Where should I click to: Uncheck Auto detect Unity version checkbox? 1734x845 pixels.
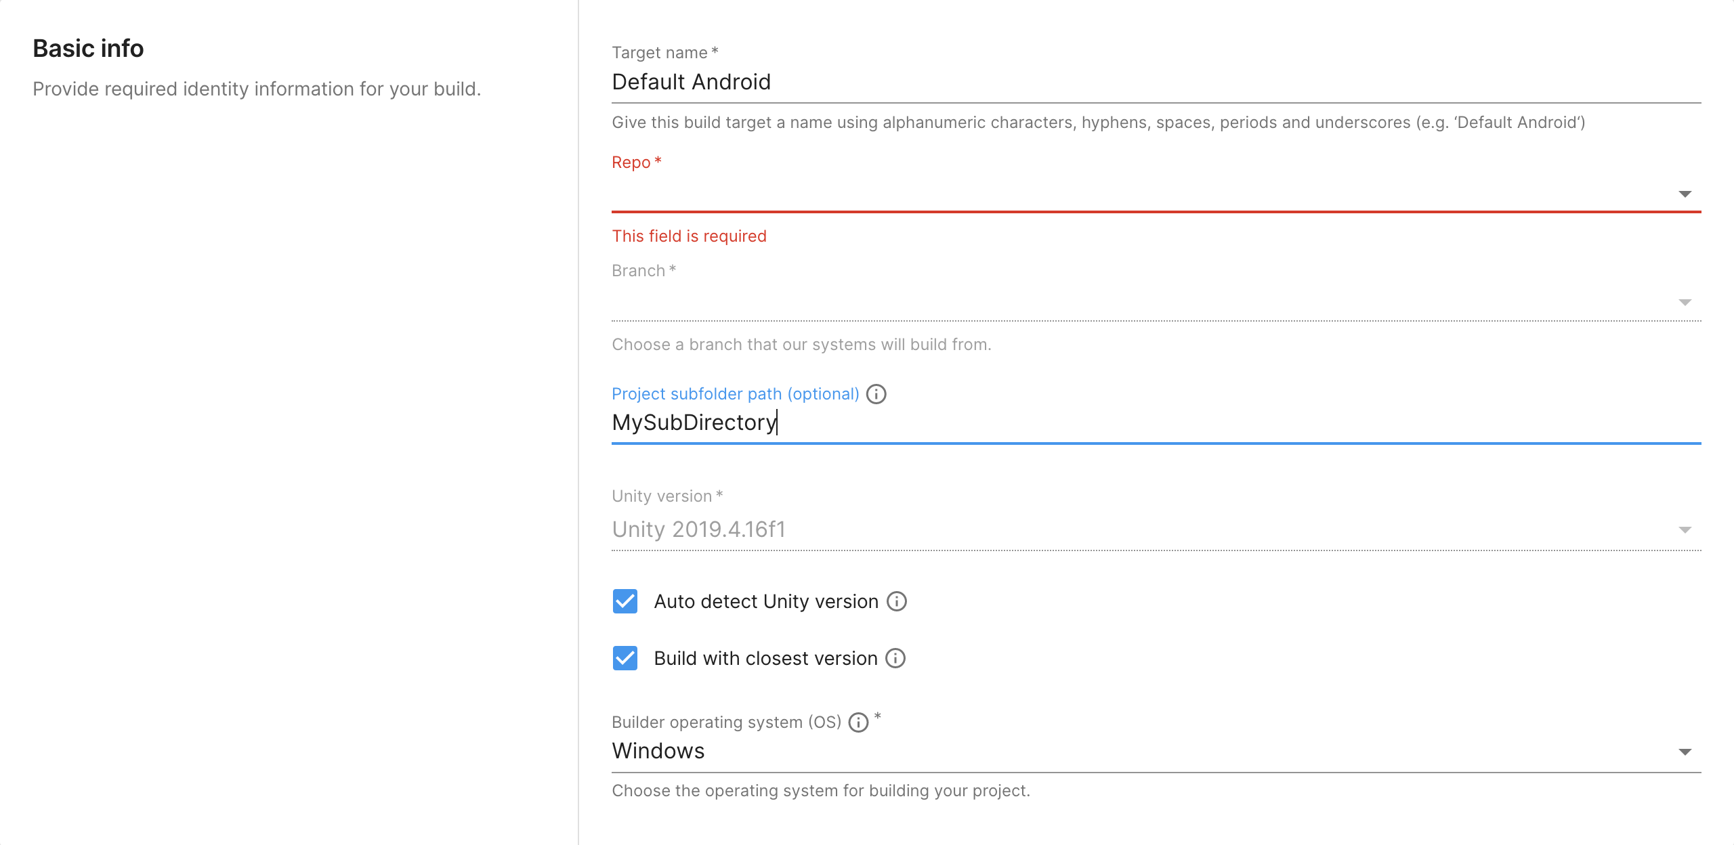625,601
